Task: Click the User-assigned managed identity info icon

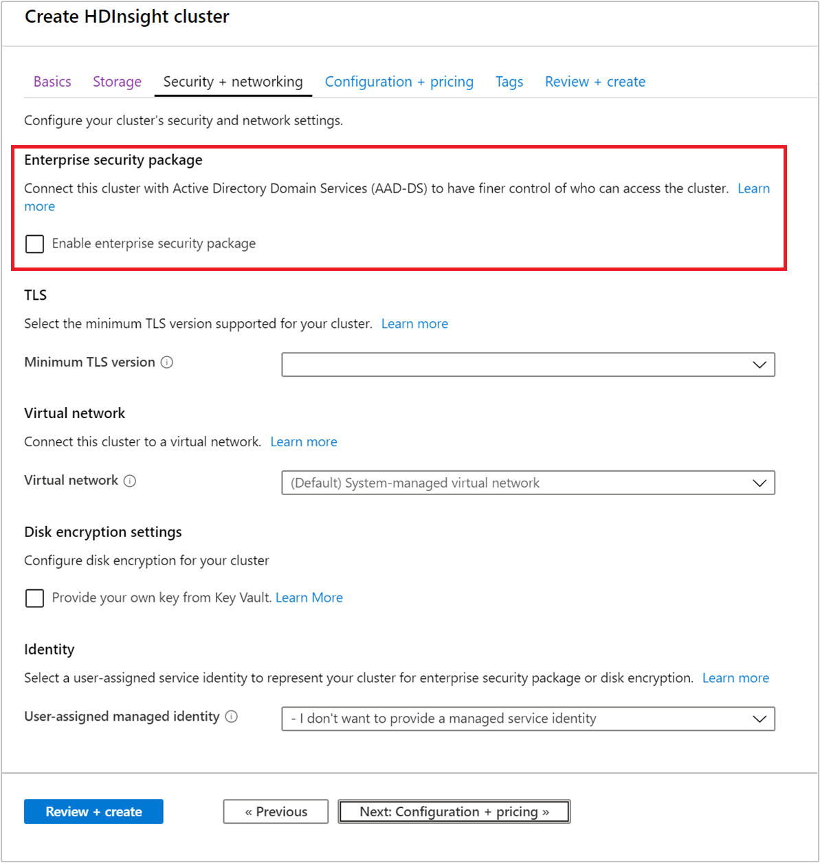Action: pos(231,717)
